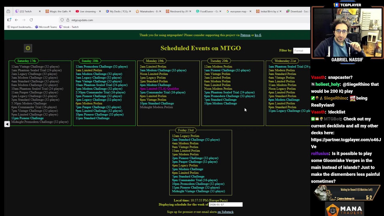Click the shield tracking protection icon
This screenshot has width=384, height=216.
(62, 20)
